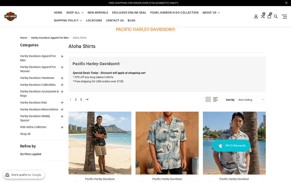Open blue palm print shirt product image
The width and height of the screenshot is (291, 182).
click(167, 143)
